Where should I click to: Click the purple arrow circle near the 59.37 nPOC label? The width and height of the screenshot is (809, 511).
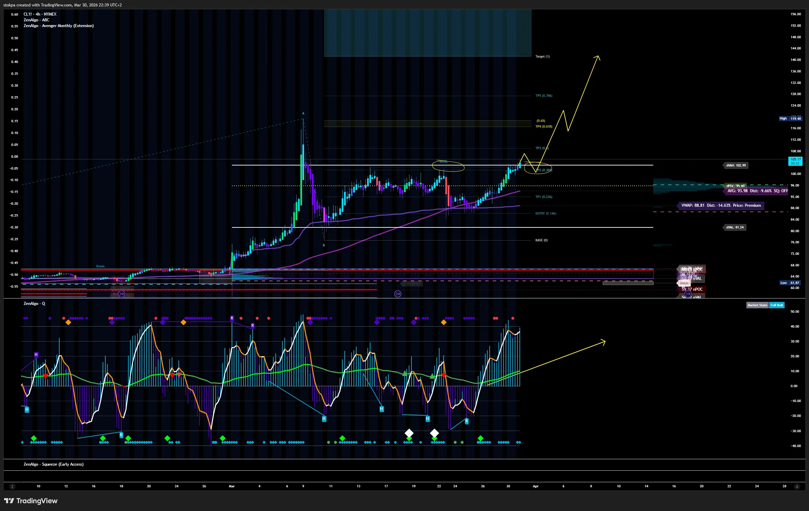[x=687, y=294]
